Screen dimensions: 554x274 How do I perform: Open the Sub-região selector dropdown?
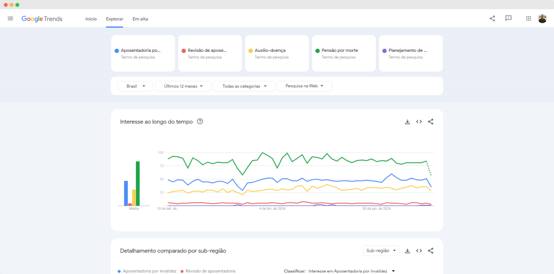[x=381, y=251]
